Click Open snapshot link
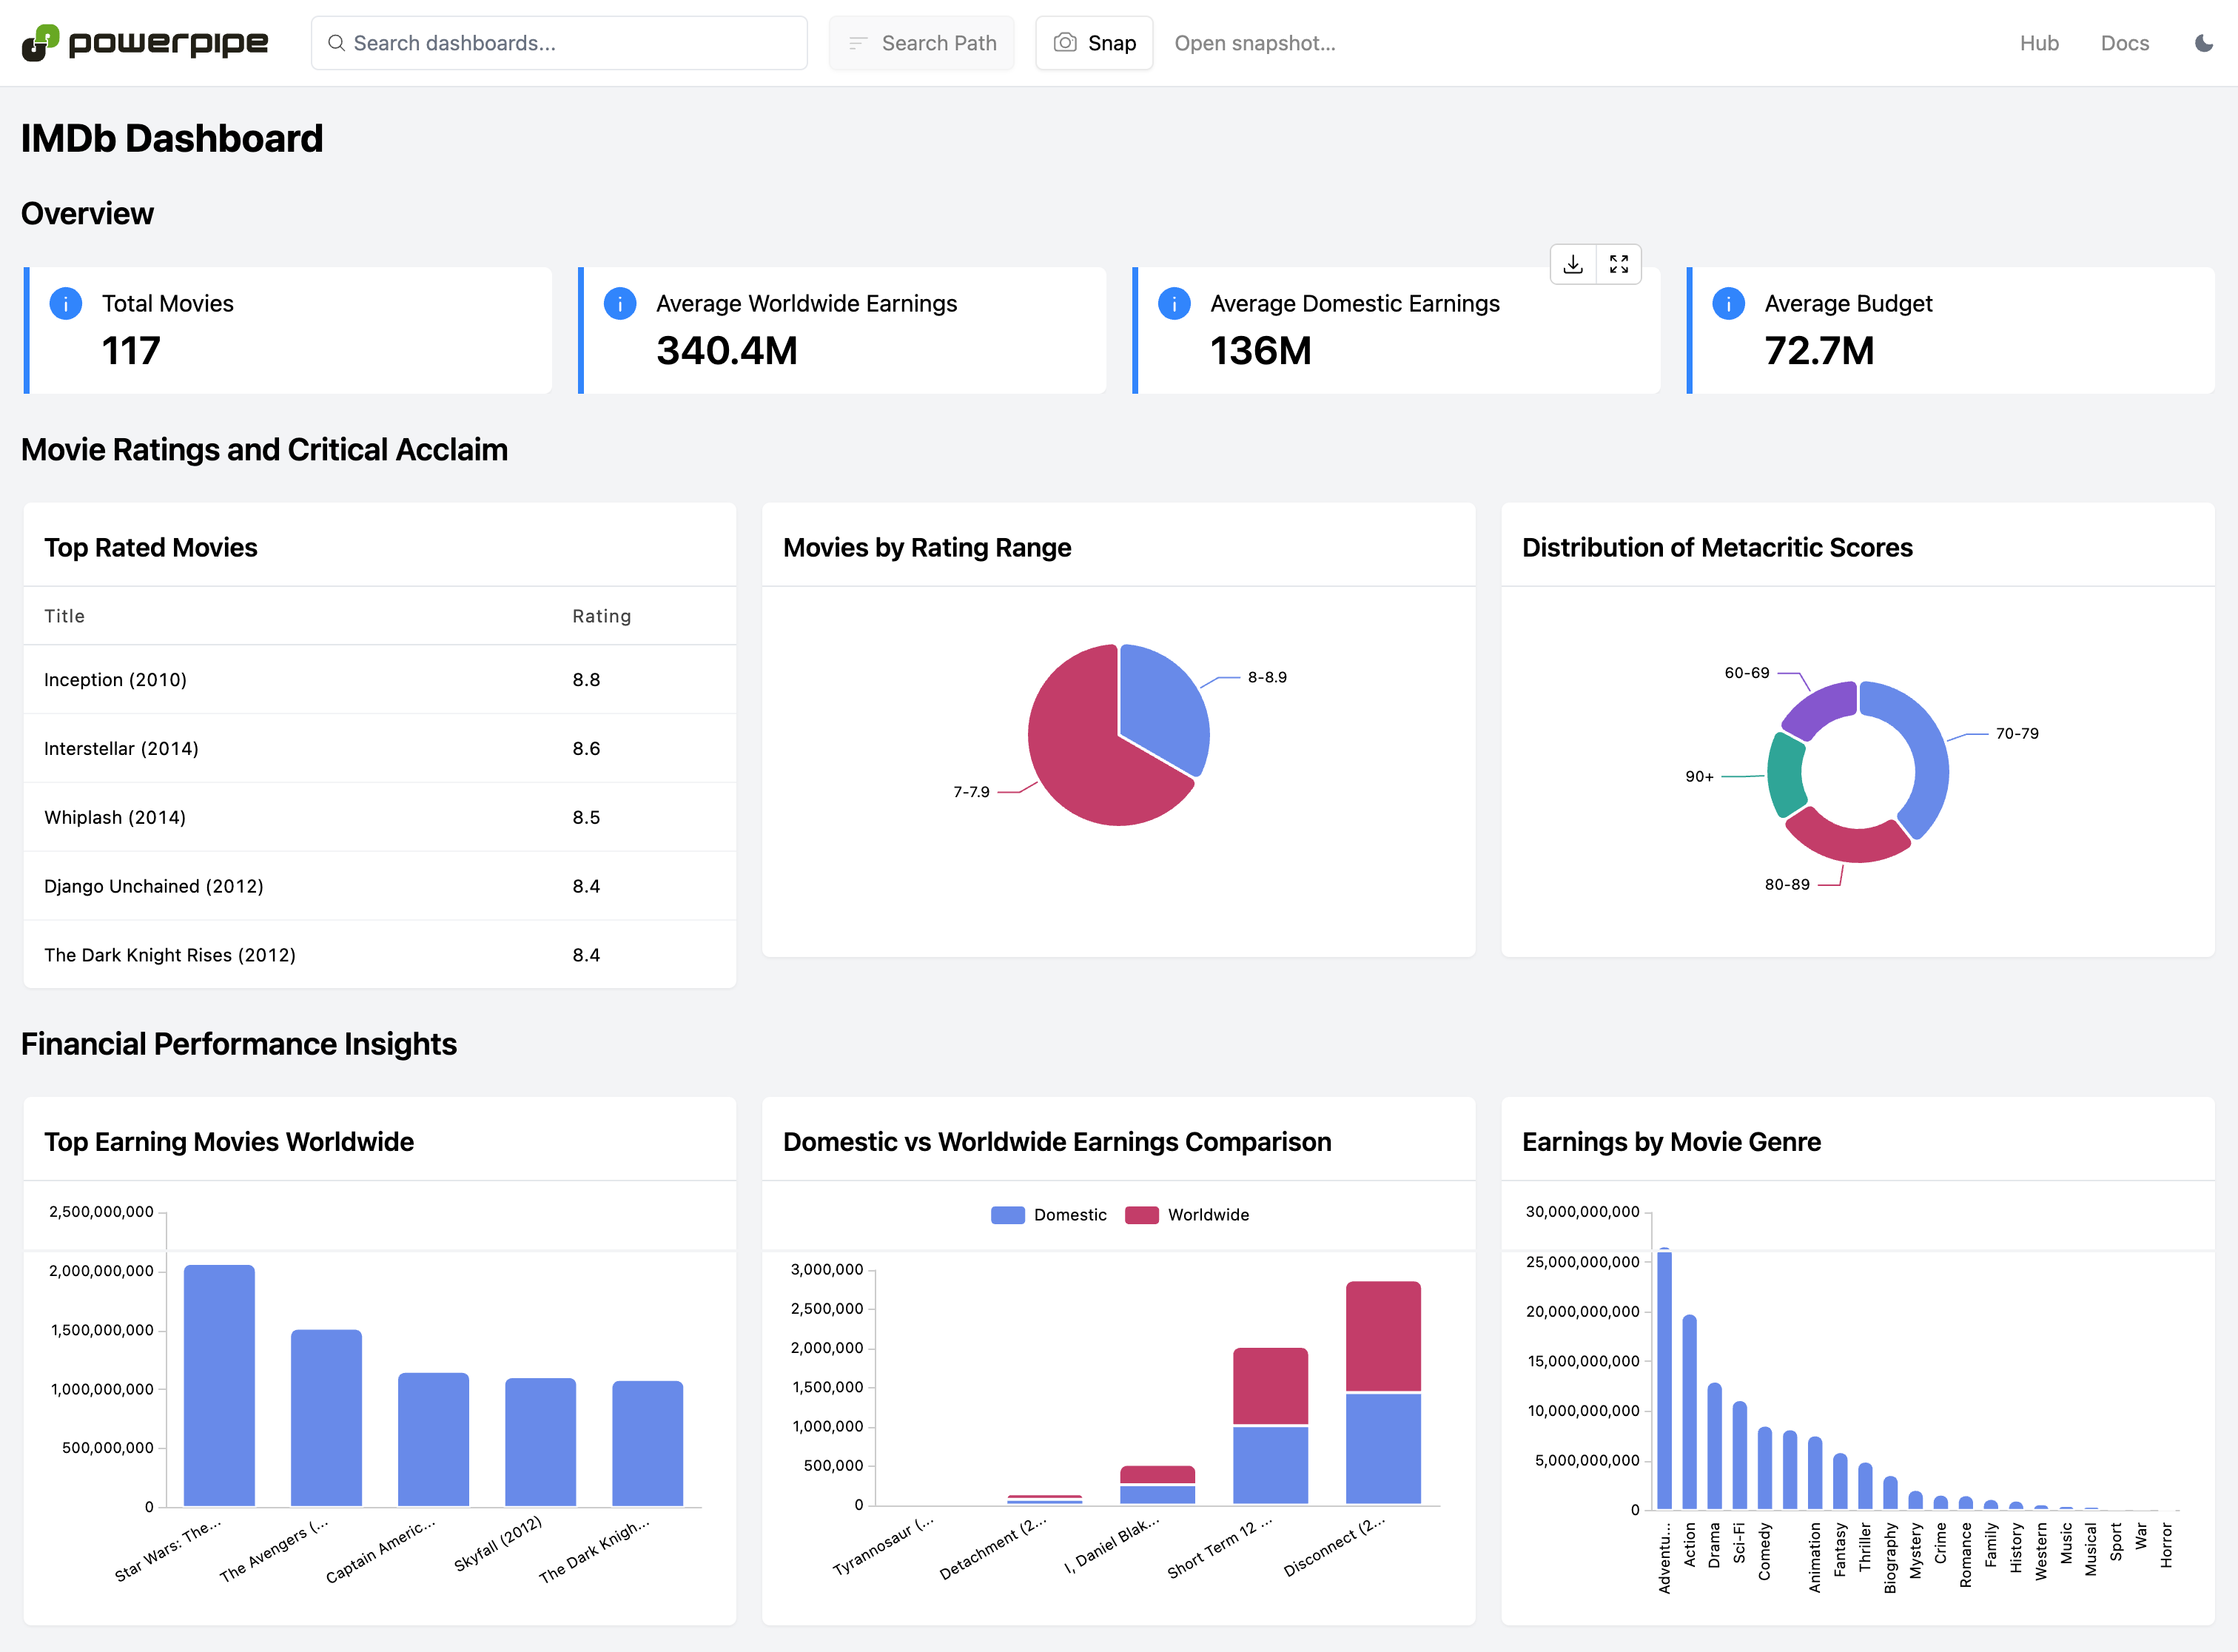This screenshot has width=2238, height=1652. coord(1254,43)
